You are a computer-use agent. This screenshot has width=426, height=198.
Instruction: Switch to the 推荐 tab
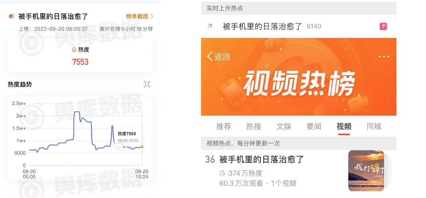tap(224, 127)
